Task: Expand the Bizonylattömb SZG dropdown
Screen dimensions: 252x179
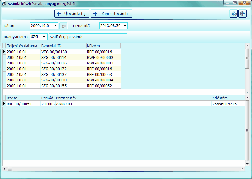Action: 44,37
